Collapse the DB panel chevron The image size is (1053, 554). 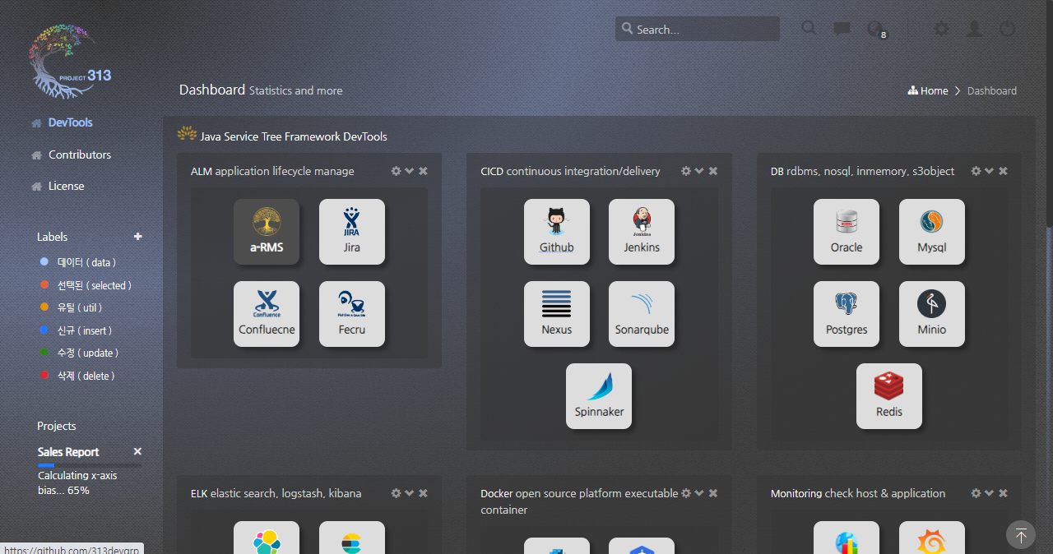[990, 171]
